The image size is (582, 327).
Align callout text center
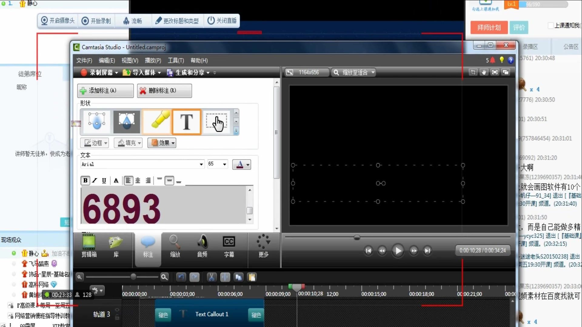(138, 180)
